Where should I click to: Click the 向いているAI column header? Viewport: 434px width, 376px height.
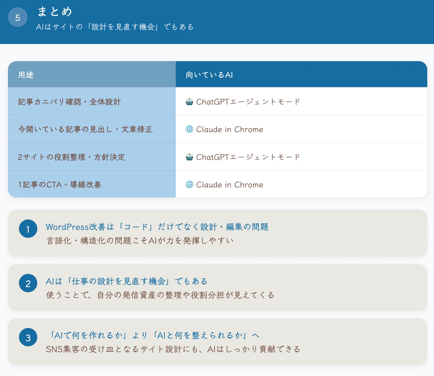[301, 74]
